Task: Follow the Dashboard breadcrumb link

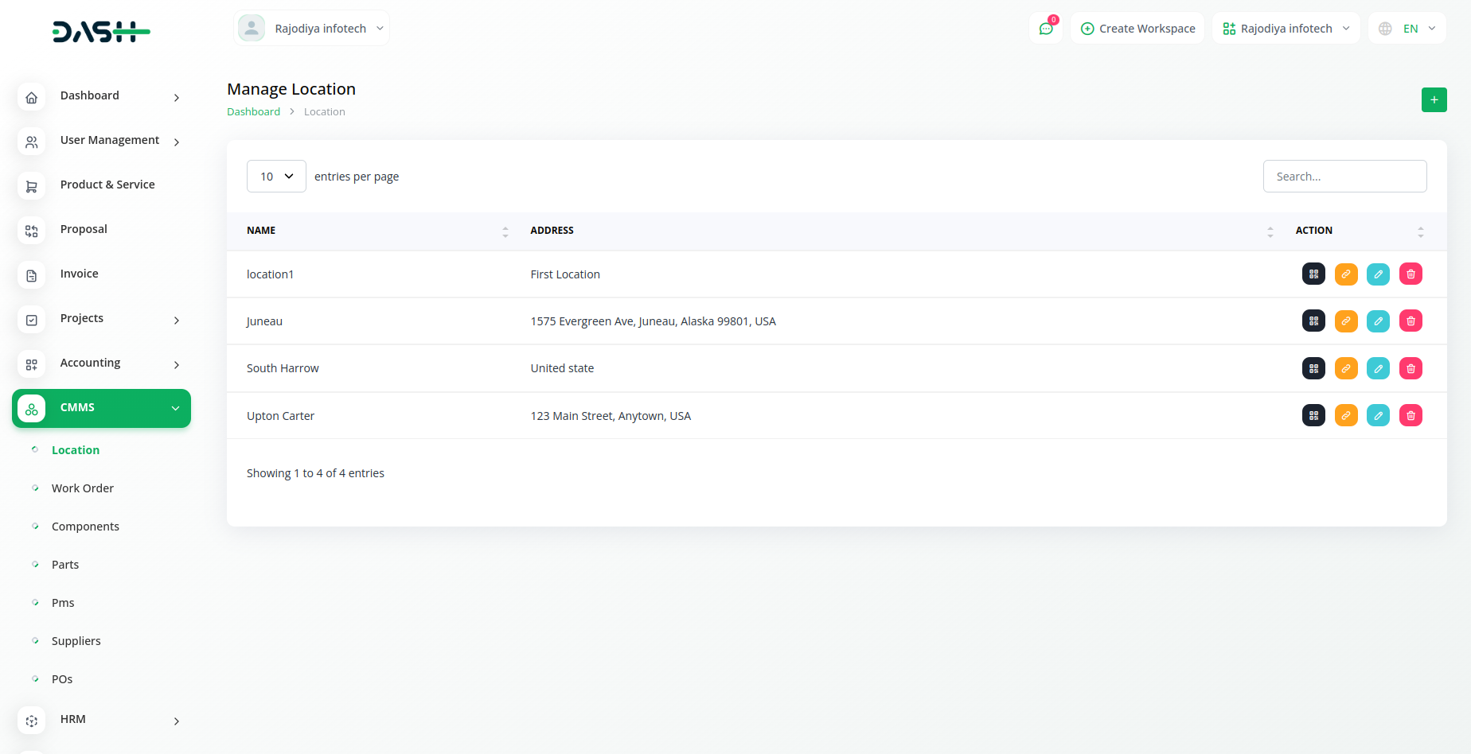Action: pos(253,112)
